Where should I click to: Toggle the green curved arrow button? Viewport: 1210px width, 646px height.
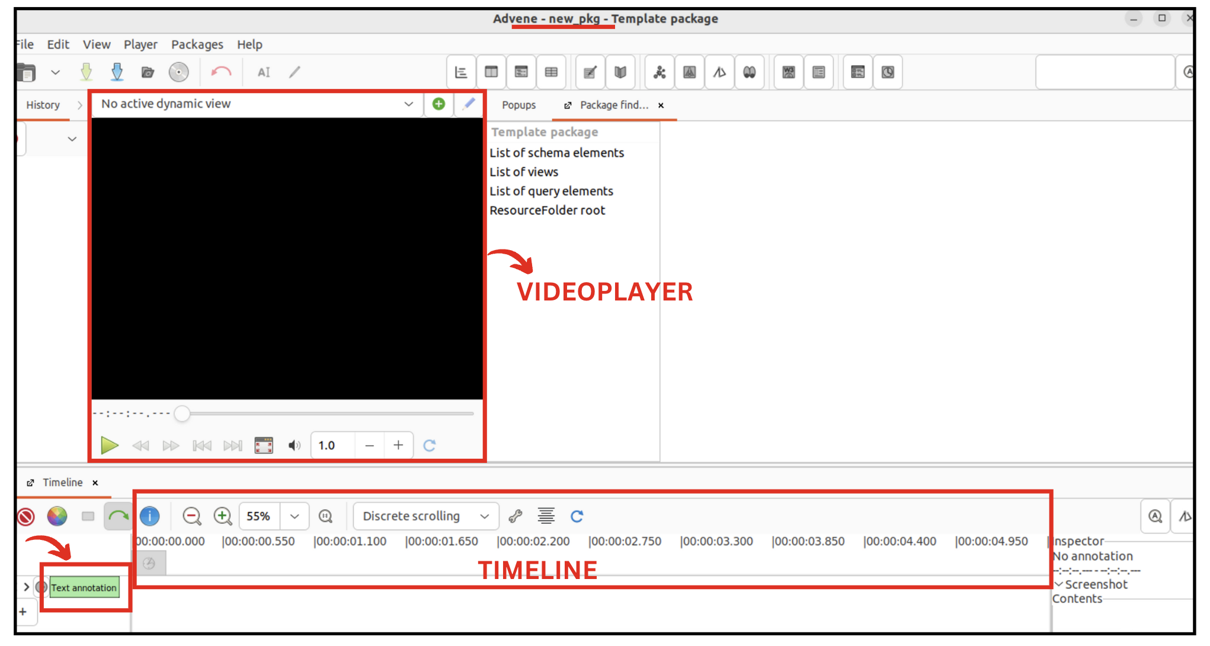pos(118,516)
